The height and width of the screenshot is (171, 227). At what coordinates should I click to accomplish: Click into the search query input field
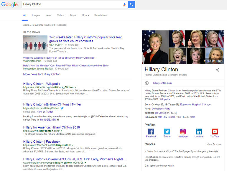click(x=71, y=4)
